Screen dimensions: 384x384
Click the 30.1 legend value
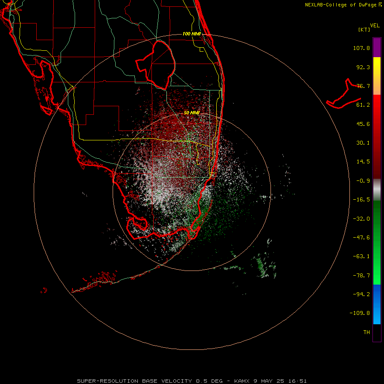coord(363,143)
